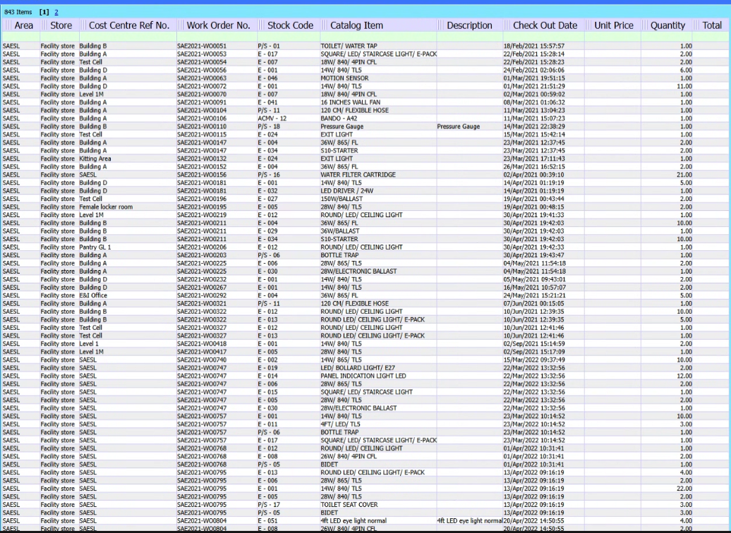This screenshot has width=731, height=533.
Task: Sort by the Catalog Item header
Action: pyautogui.click(x=356, y=25)
